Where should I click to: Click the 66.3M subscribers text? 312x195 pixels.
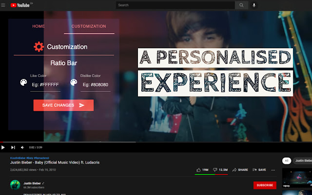point(34,187)
